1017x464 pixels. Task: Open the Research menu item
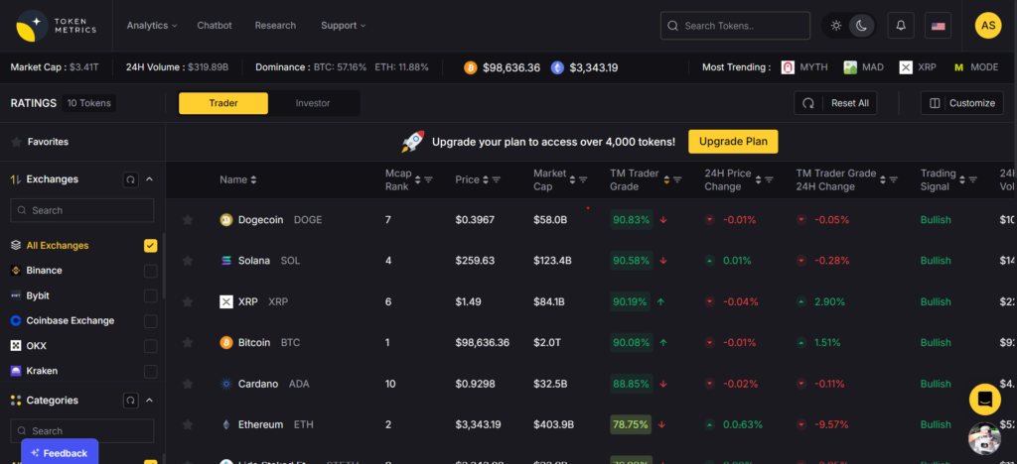[275, 25]
